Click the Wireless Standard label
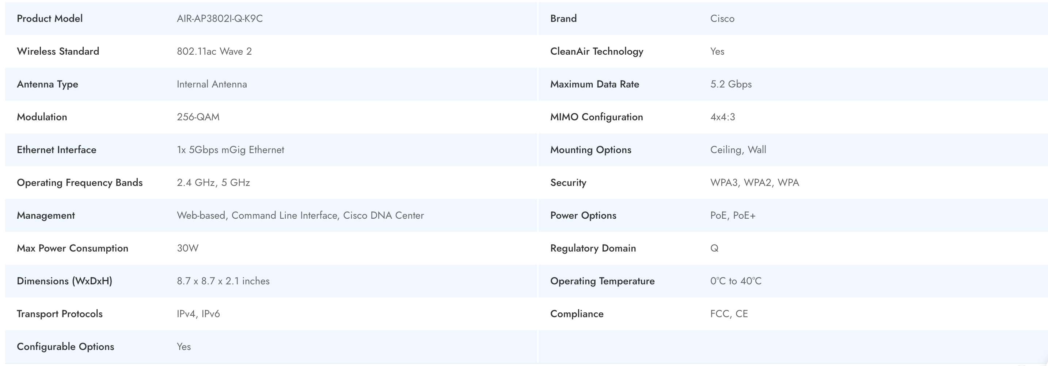1048x366 pixels. [58, 51]
